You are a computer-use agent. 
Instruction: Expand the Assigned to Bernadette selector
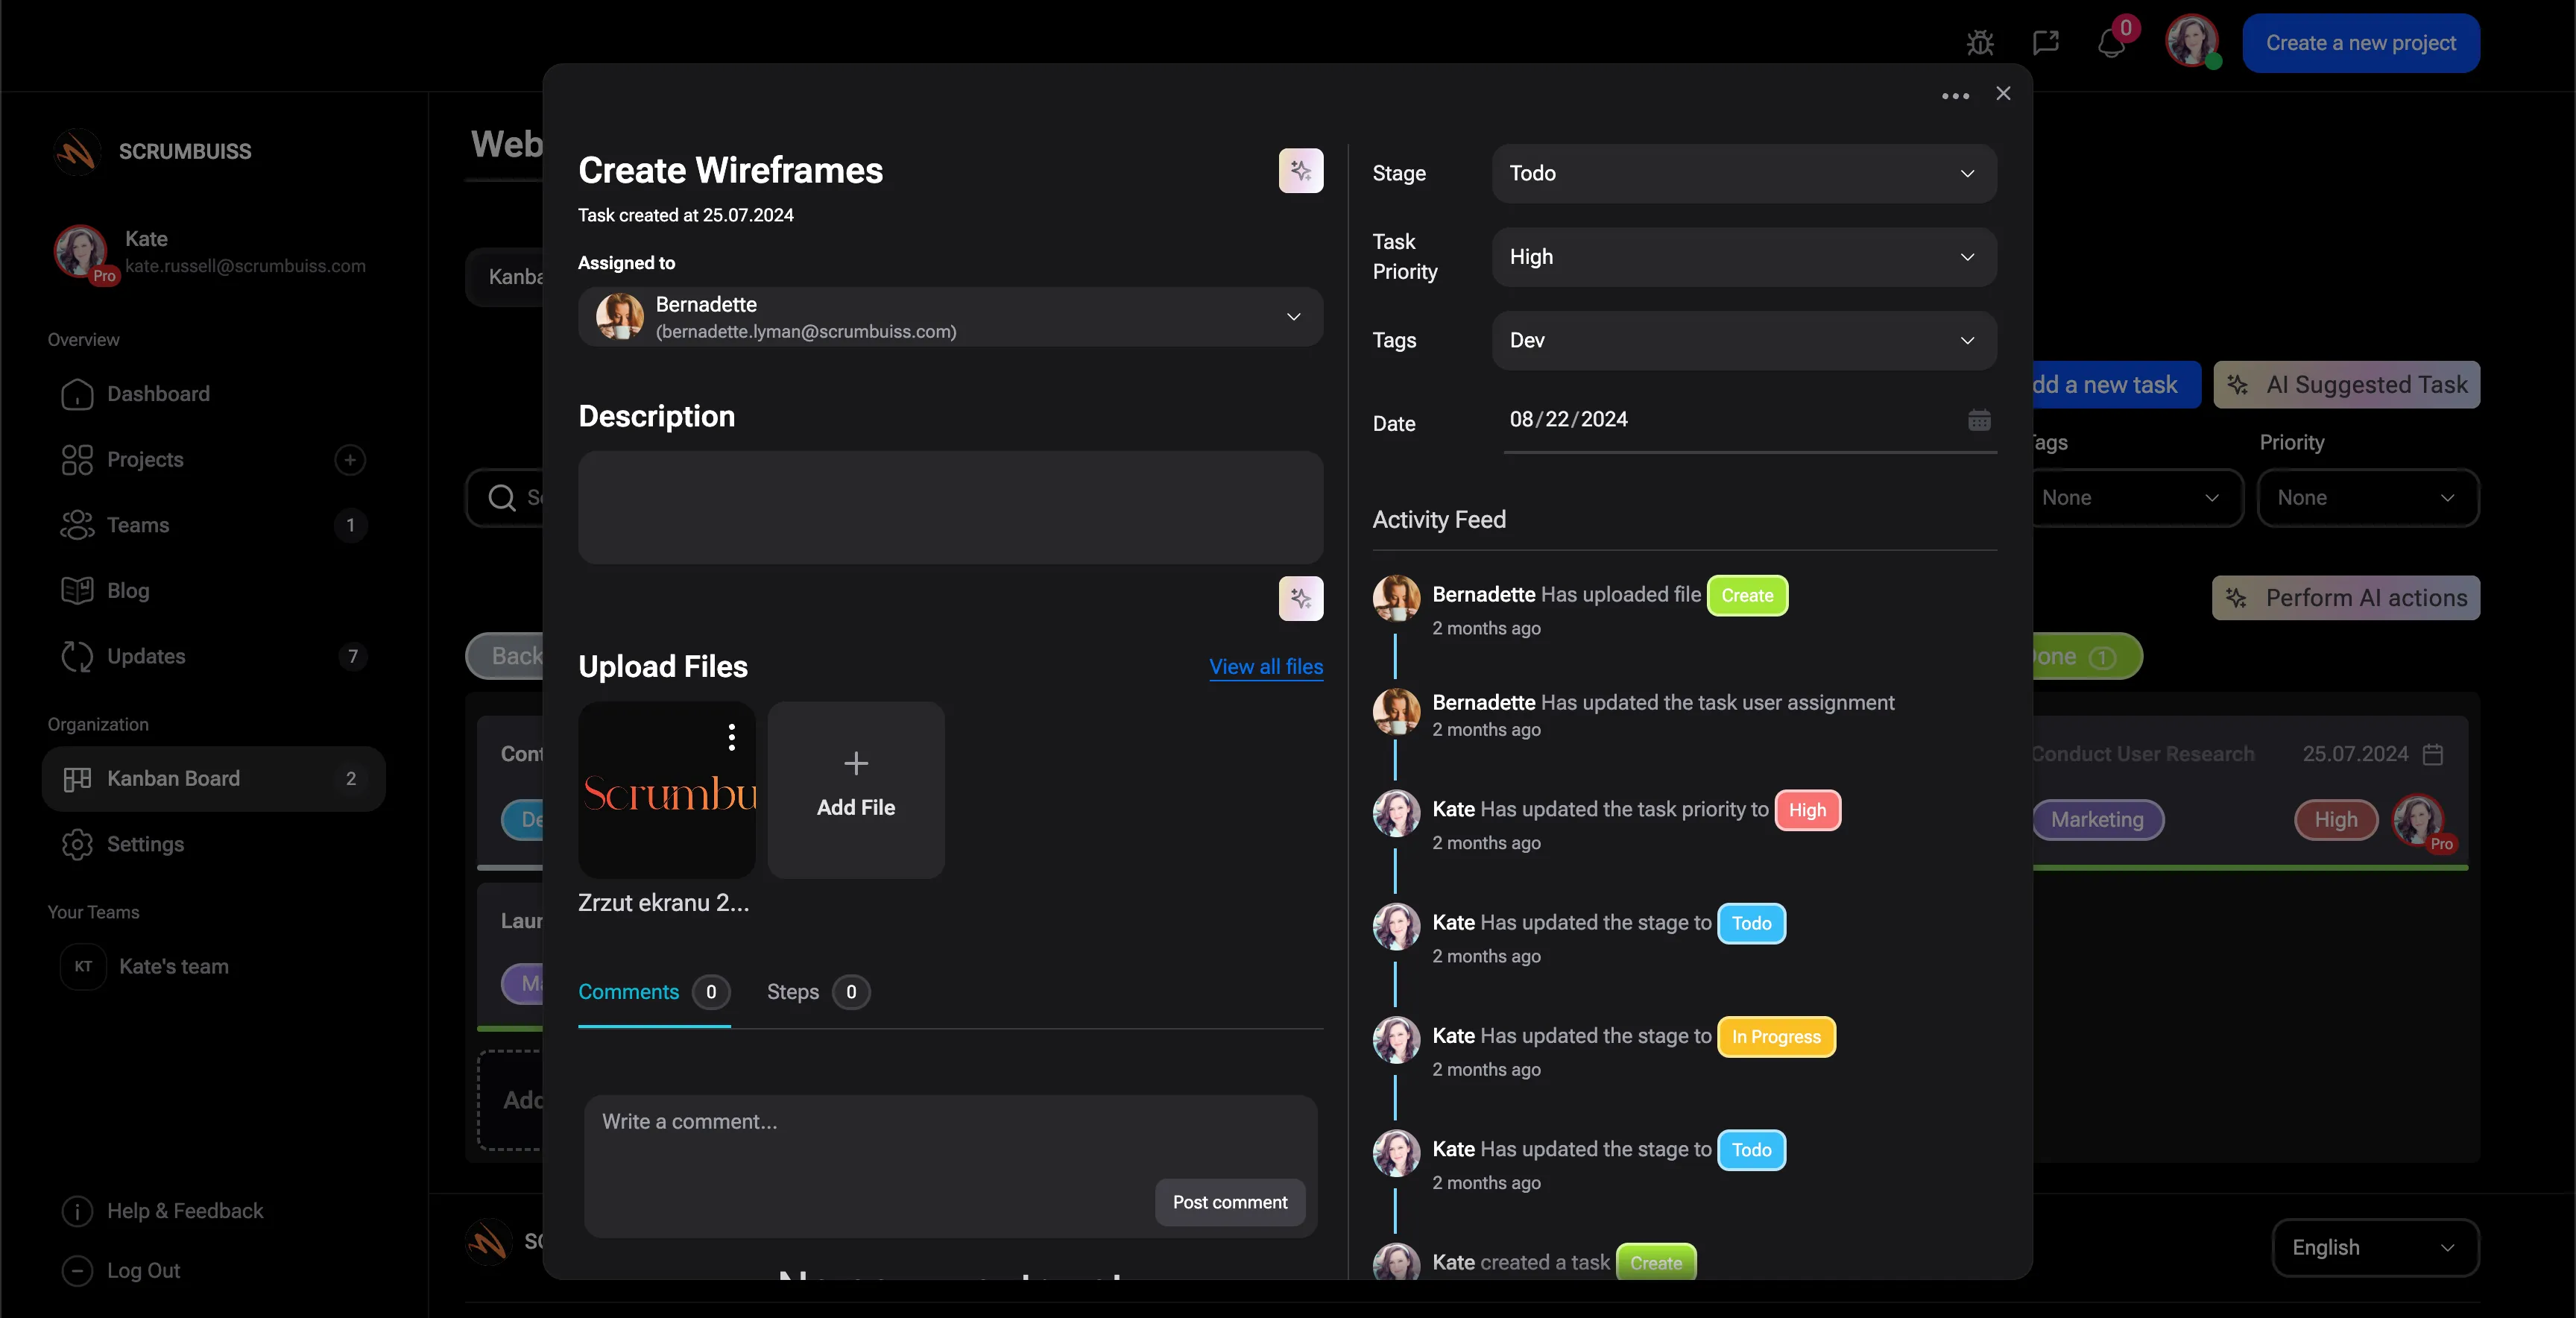click(950, 317)
